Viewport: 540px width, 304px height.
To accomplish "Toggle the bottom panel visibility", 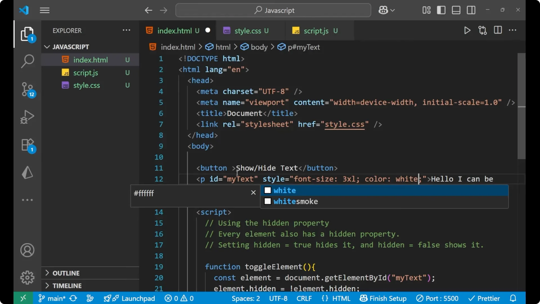I will coord(456,10).
